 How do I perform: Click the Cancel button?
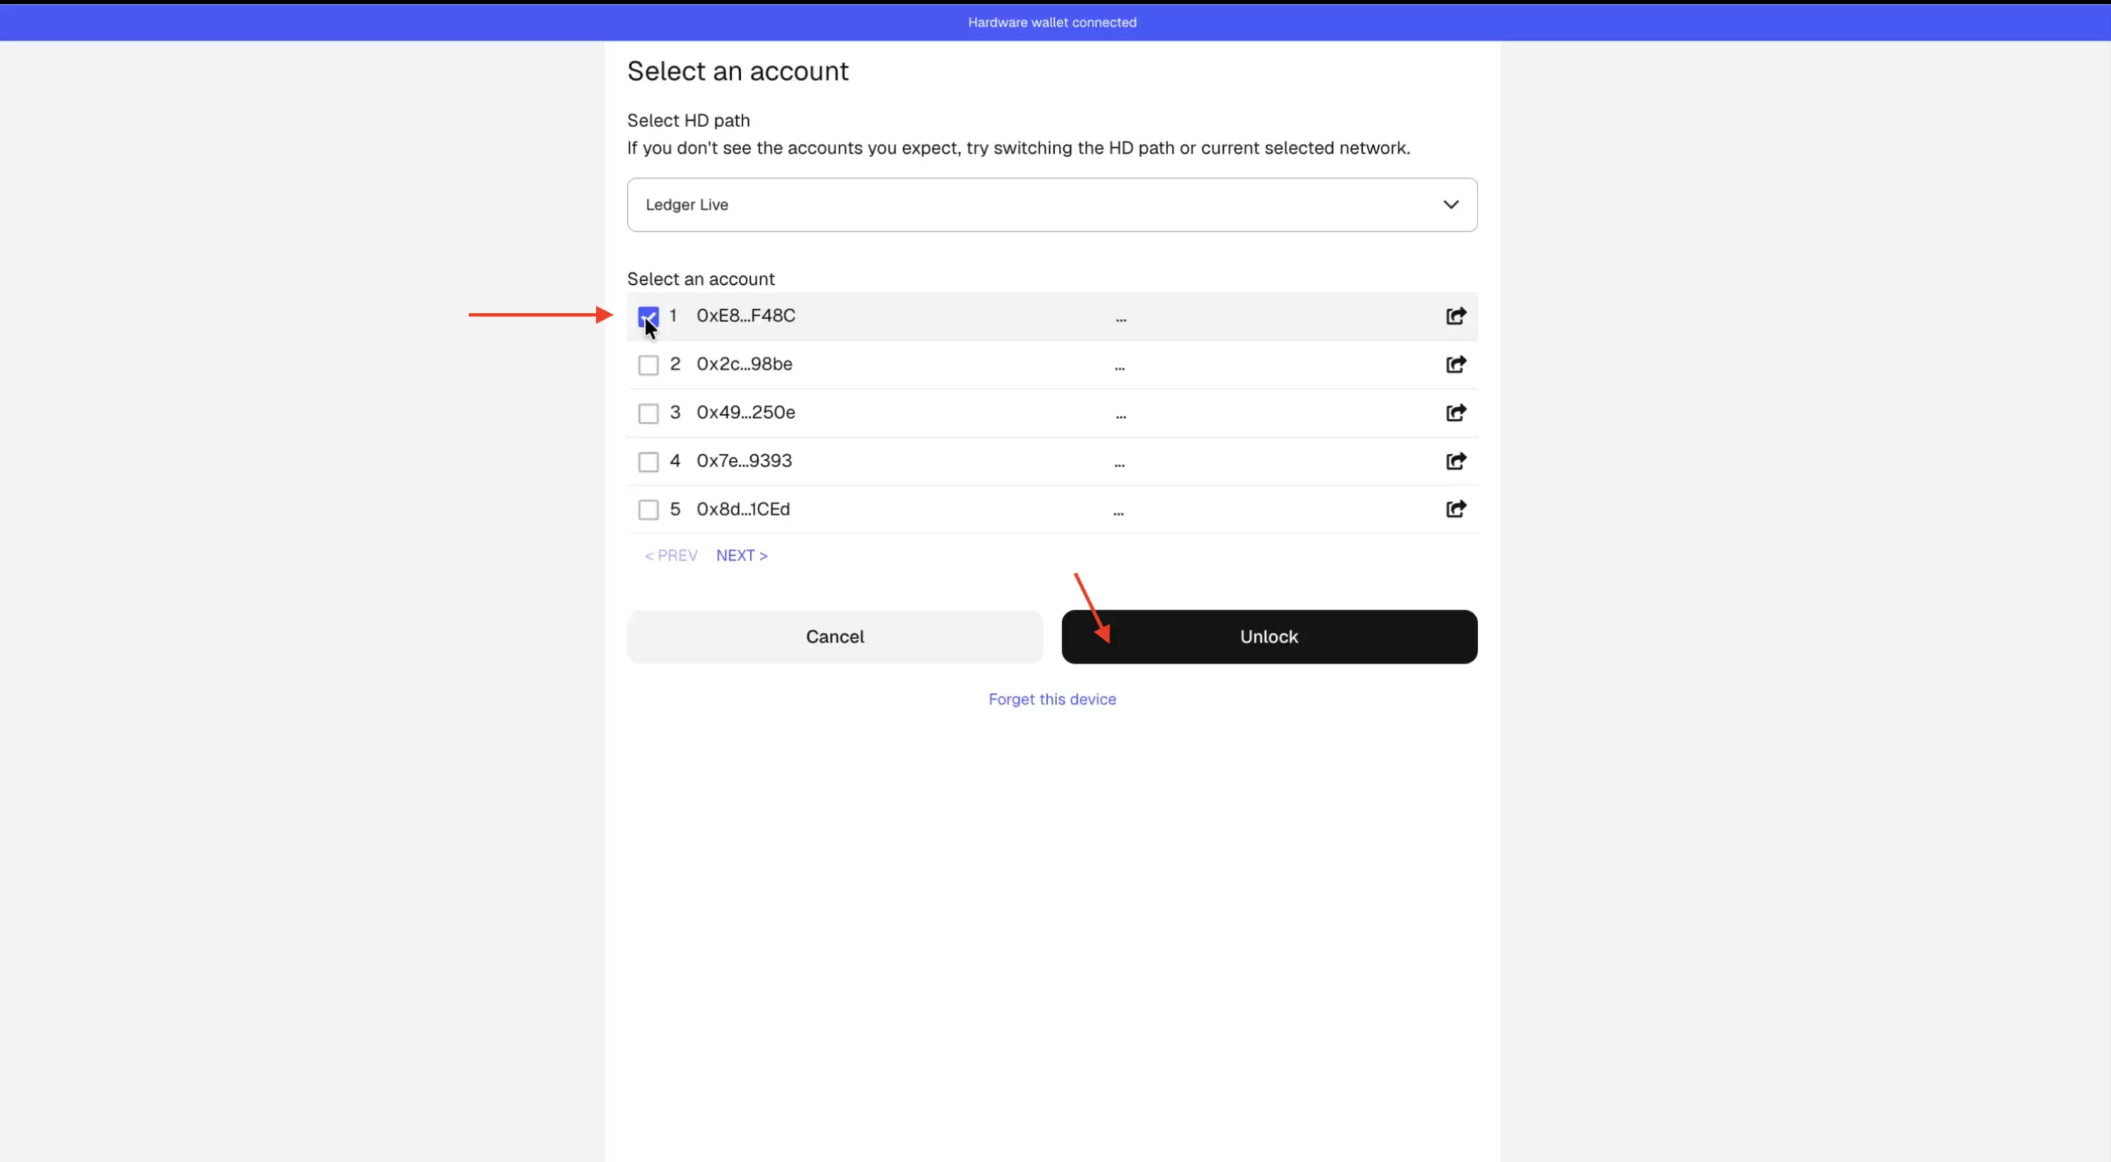[835, 637]
